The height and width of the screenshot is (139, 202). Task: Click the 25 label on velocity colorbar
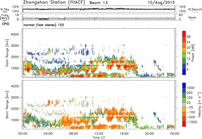coord(188,103)
